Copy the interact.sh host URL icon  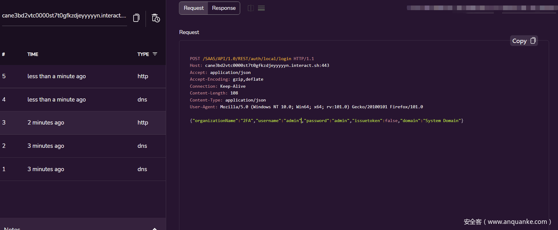coord(136,18)
